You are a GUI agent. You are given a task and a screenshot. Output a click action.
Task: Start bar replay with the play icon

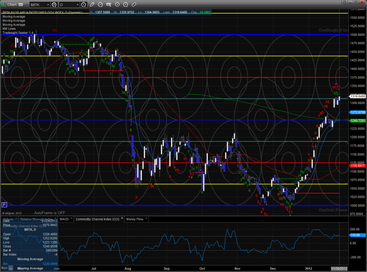(117, 5)
